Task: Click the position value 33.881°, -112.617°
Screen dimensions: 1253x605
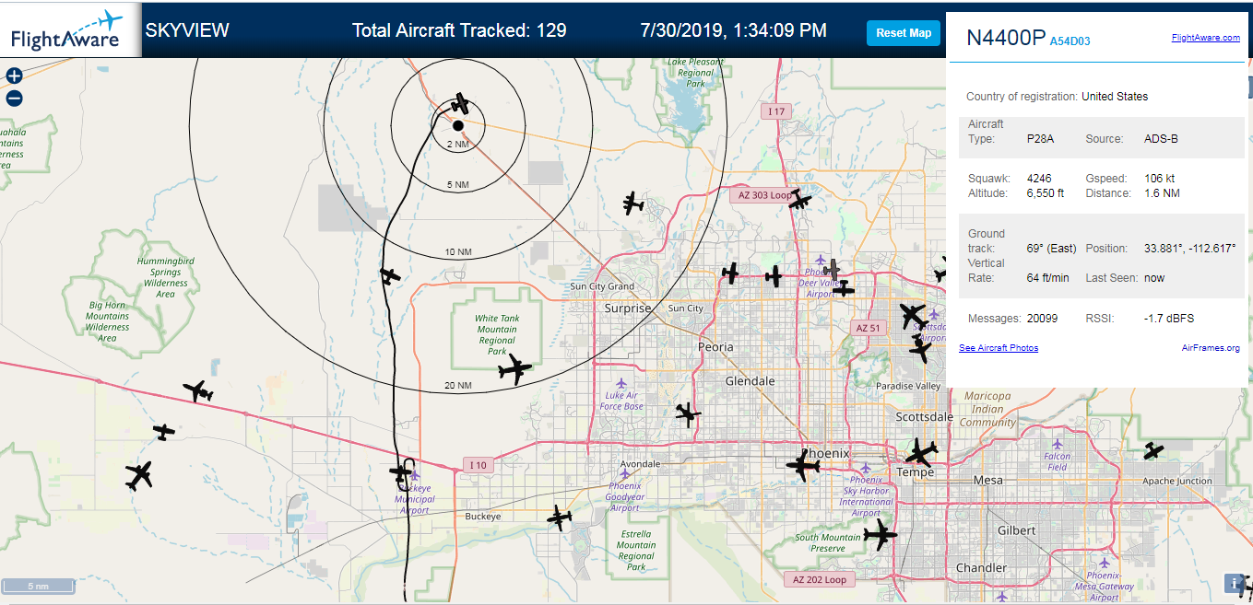Action: pyautogui.click(x=1189, y=249)
